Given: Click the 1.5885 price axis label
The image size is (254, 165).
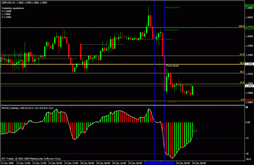Looking at the screenshot, I should [x=250, y=93].
